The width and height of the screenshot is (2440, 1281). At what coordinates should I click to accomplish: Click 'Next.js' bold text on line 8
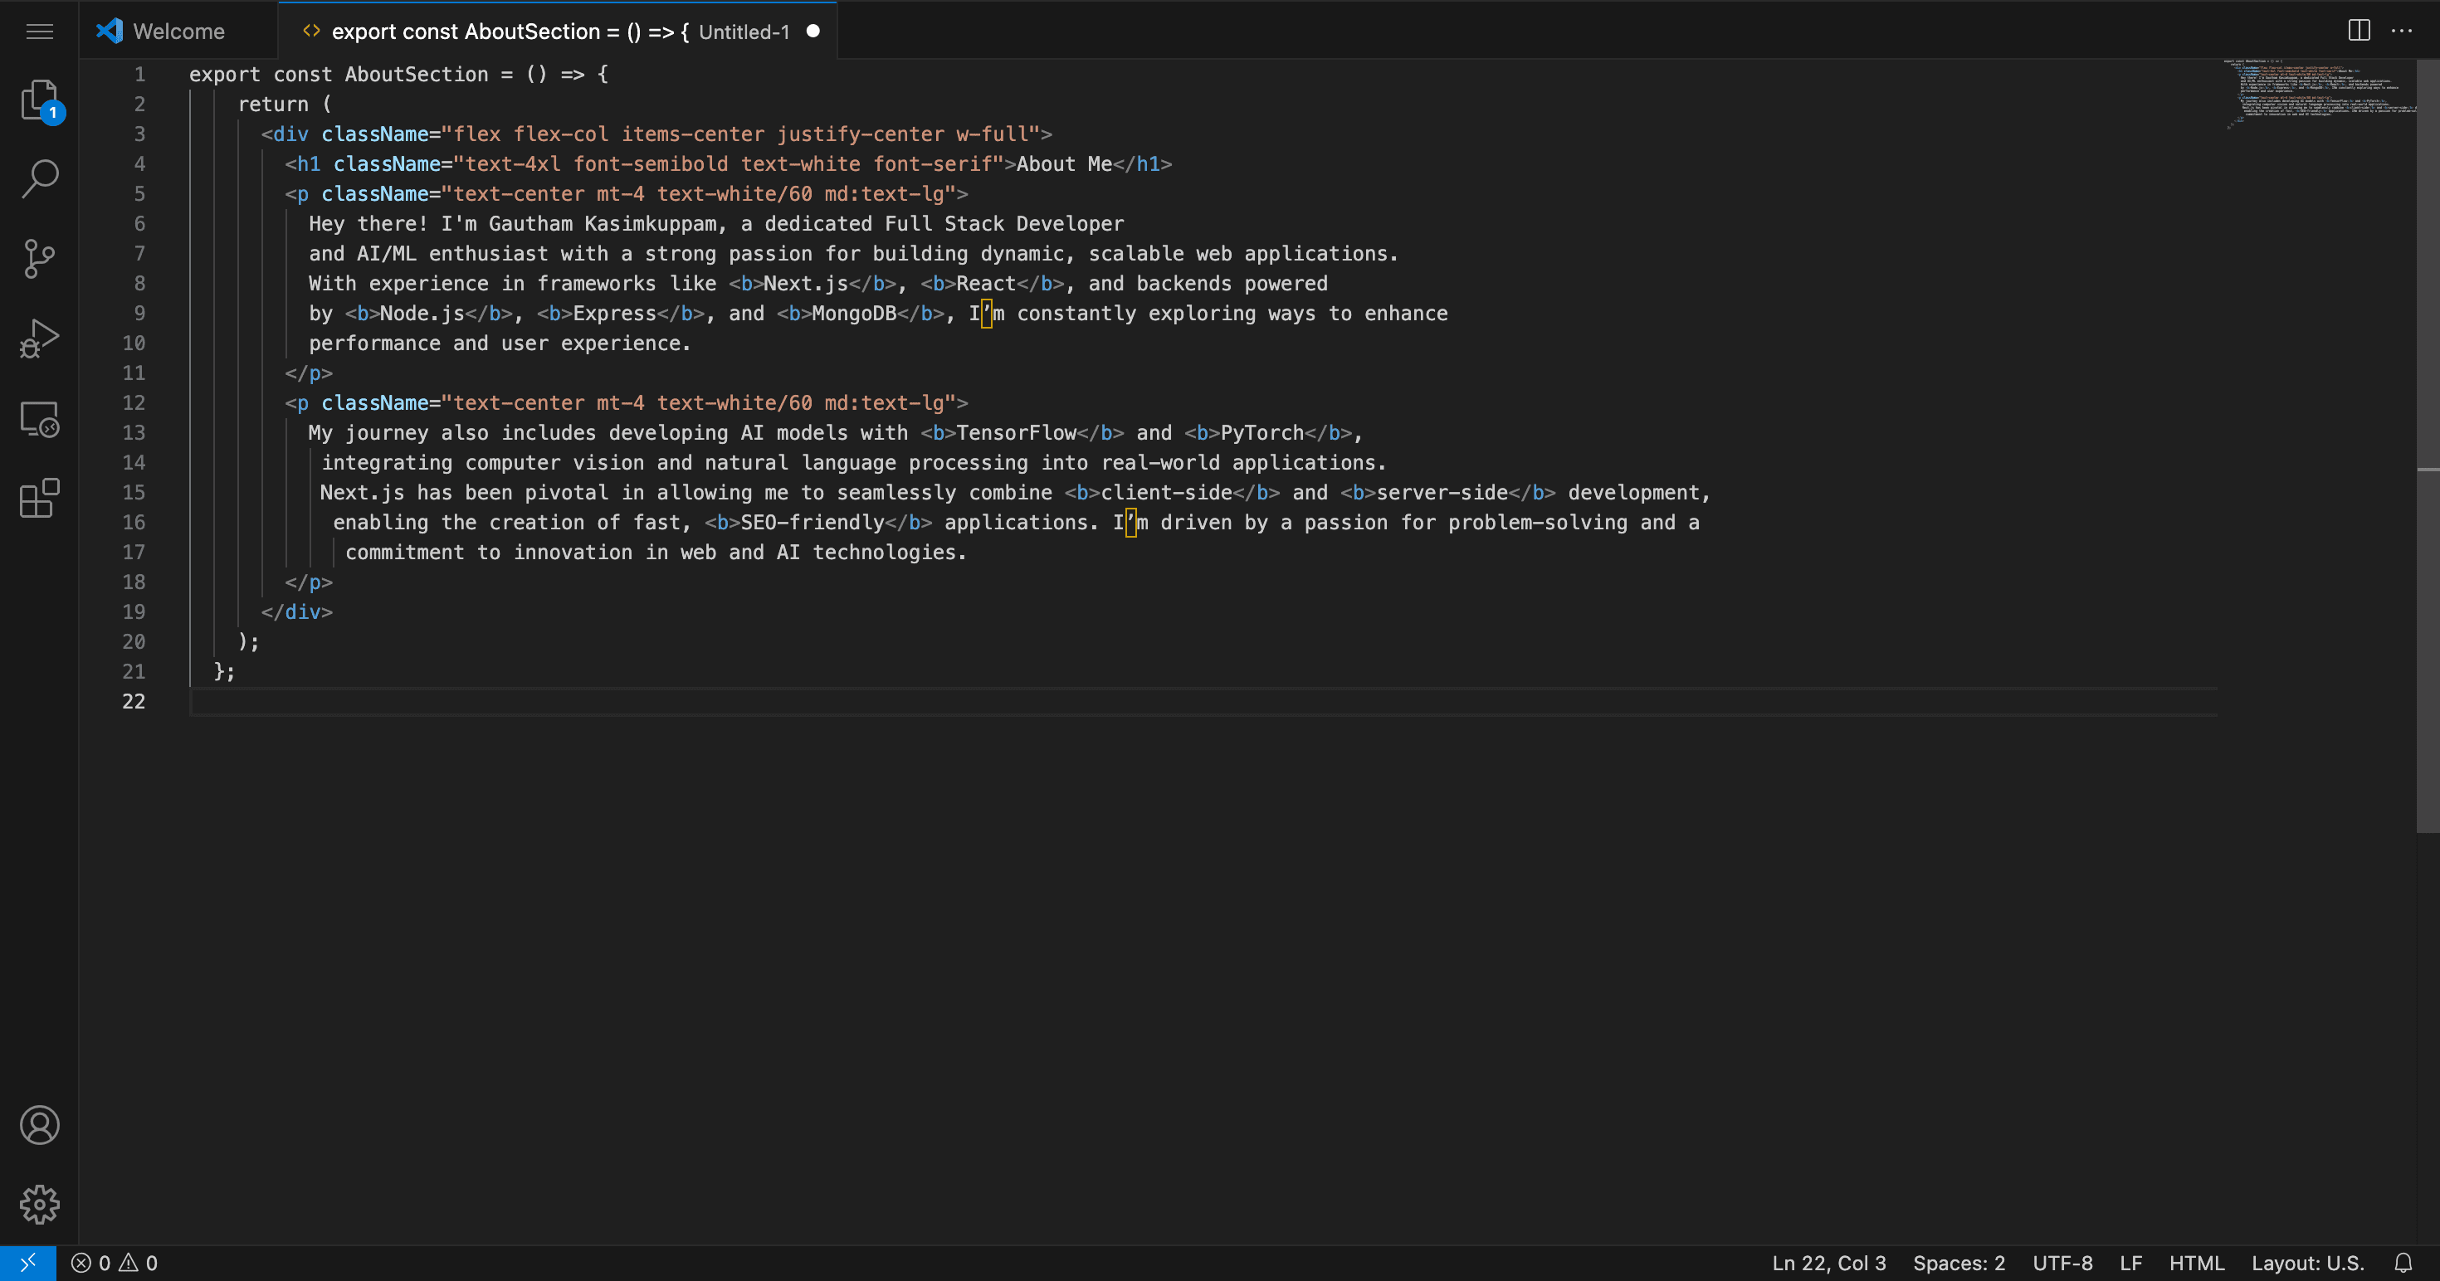(805, 283)
